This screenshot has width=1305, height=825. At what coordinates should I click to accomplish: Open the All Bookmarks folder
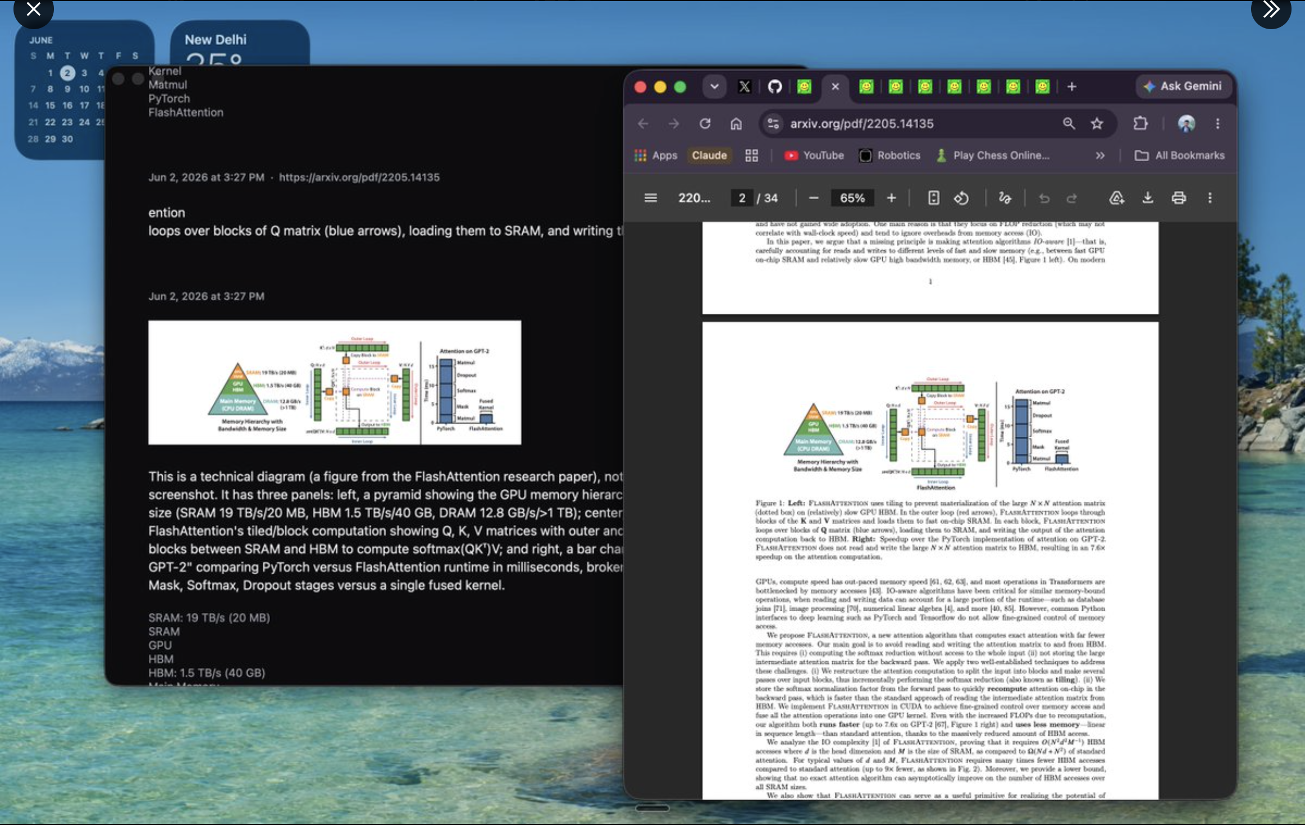point(1180,155)
